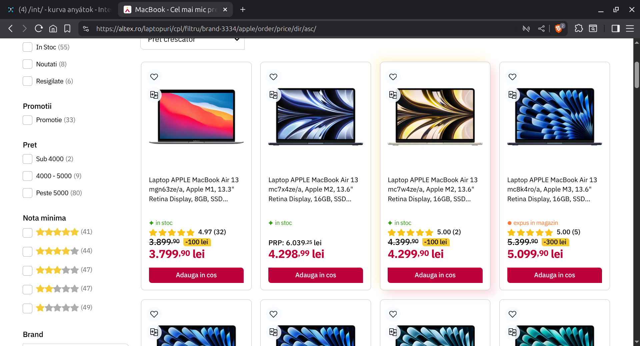Bookmark this page

click(67, 29)
